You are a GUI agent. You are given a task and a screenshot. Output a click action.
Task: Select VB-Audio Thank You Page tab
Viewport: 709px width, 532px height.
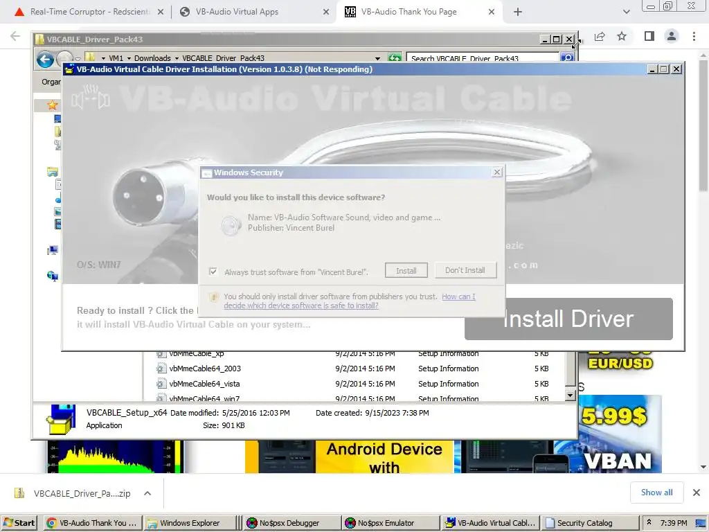[x=409, y=12]
